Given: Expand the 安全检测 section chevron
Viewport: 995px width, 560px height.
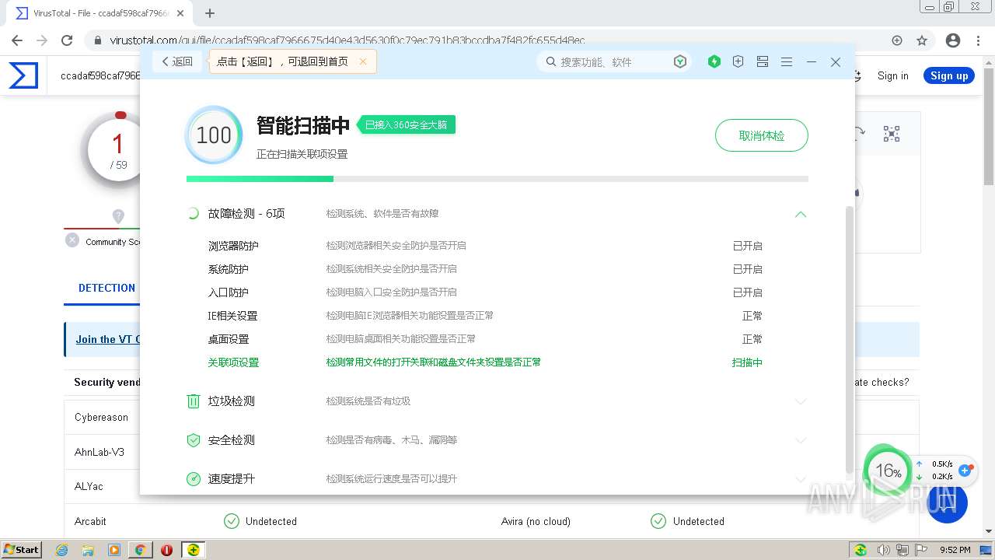Looking at the screenshot, I should coord(801,440).
